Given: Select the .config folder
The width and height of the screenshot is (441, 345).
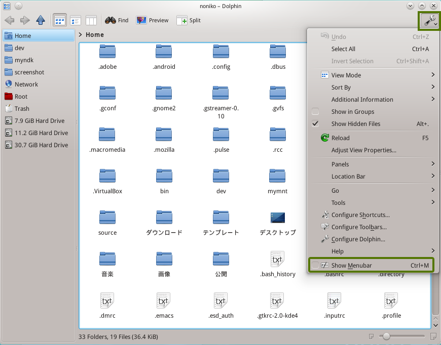Looking at the screenshot, I should pyautogui.click(x=221, y=57).
